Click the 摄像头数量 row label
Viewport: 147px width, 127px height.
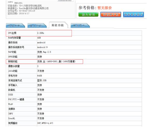point(14,66)
